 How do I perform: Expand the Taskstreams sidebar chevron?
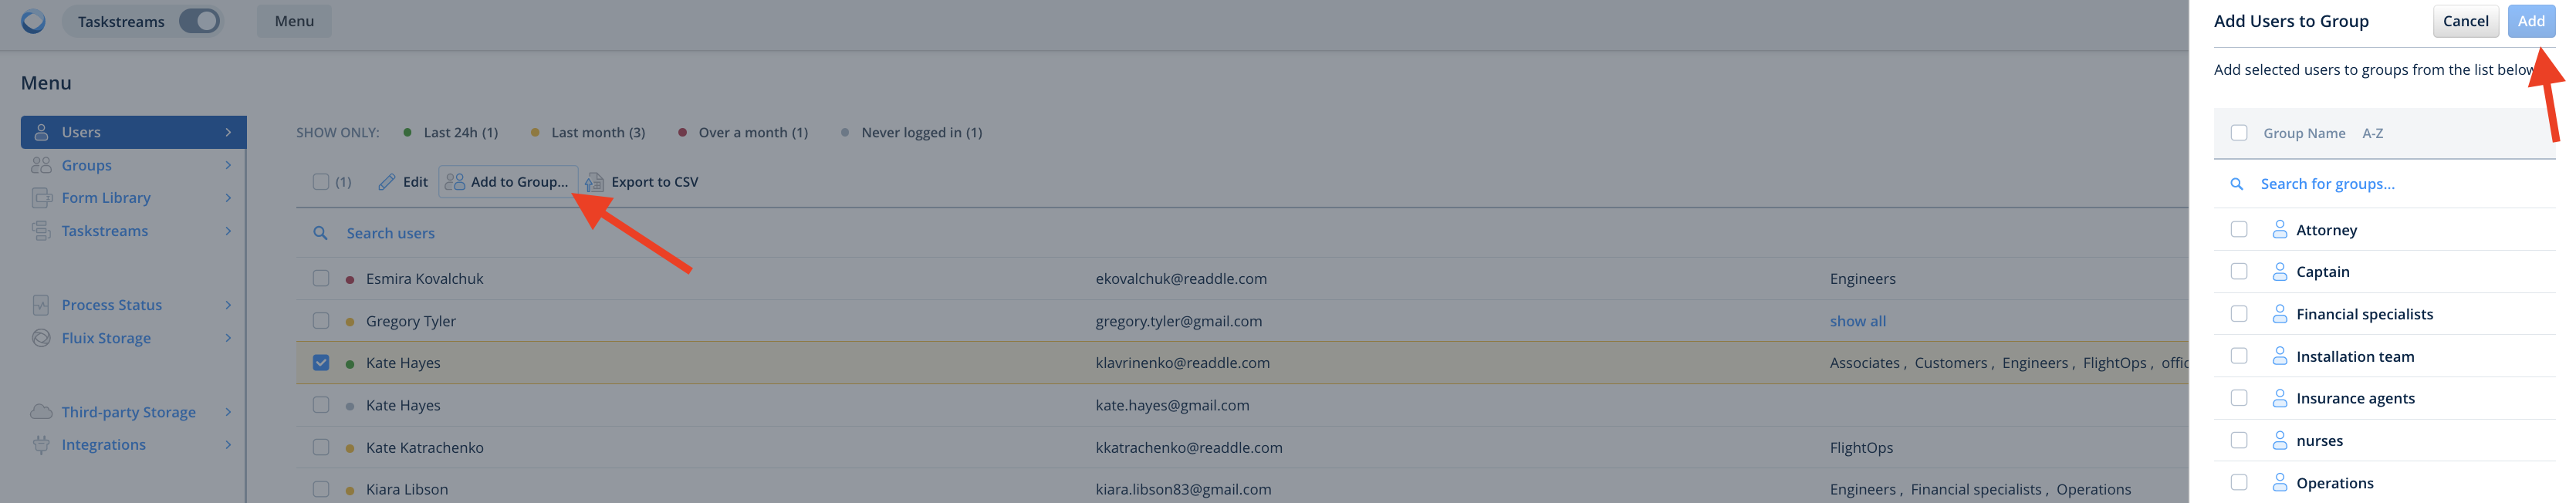point(228,231)
